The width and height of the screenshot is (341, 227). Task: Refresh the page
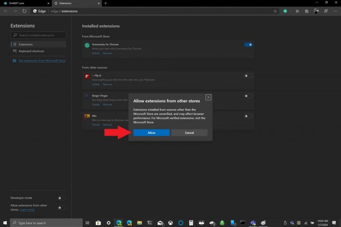click(24, 11)
